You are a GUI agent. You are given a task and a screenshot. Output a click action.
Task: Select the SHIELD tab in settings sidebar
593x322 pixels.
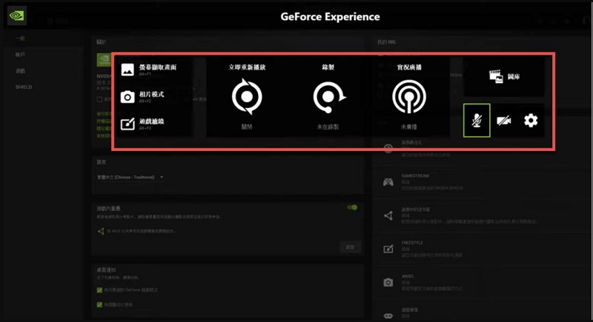pos(24,87)
